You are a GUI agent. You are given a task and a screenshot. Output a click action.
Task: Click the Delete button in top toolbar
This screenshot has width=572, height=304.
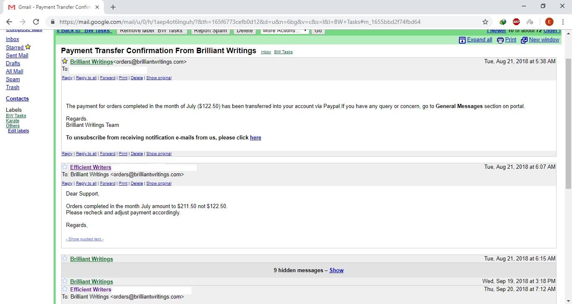point(245,31)
